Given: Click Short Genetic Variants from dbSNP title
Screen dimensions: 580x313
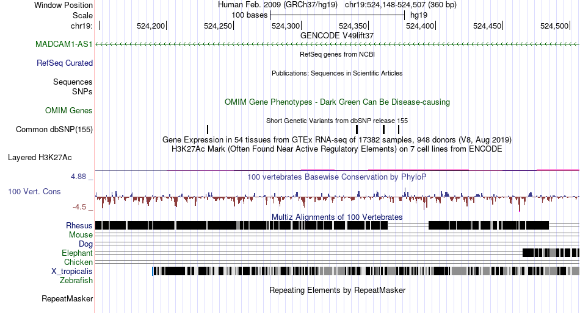Looking at the screenshot, I should click(337, 121).
